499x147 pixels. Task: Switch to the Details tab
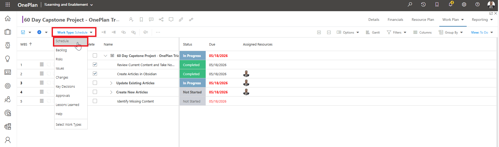click(374, 20)
